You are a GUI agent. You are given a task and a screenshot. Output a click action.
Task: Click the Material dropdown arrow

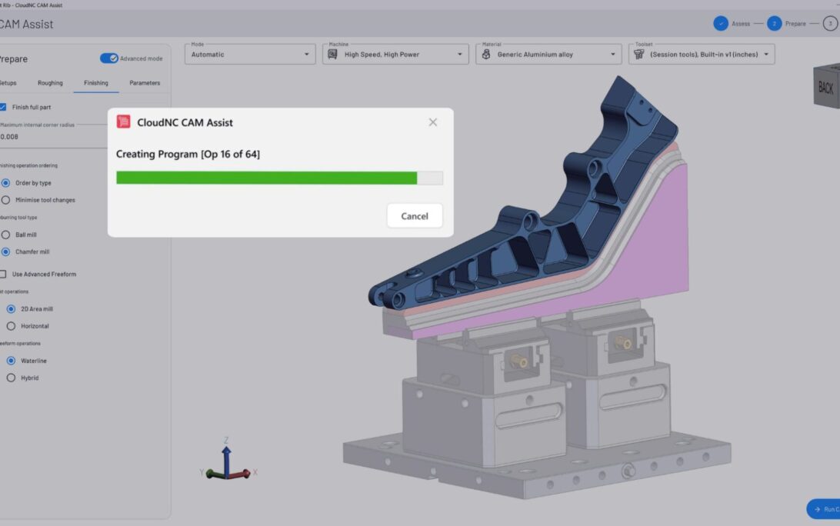coord(613,54)
